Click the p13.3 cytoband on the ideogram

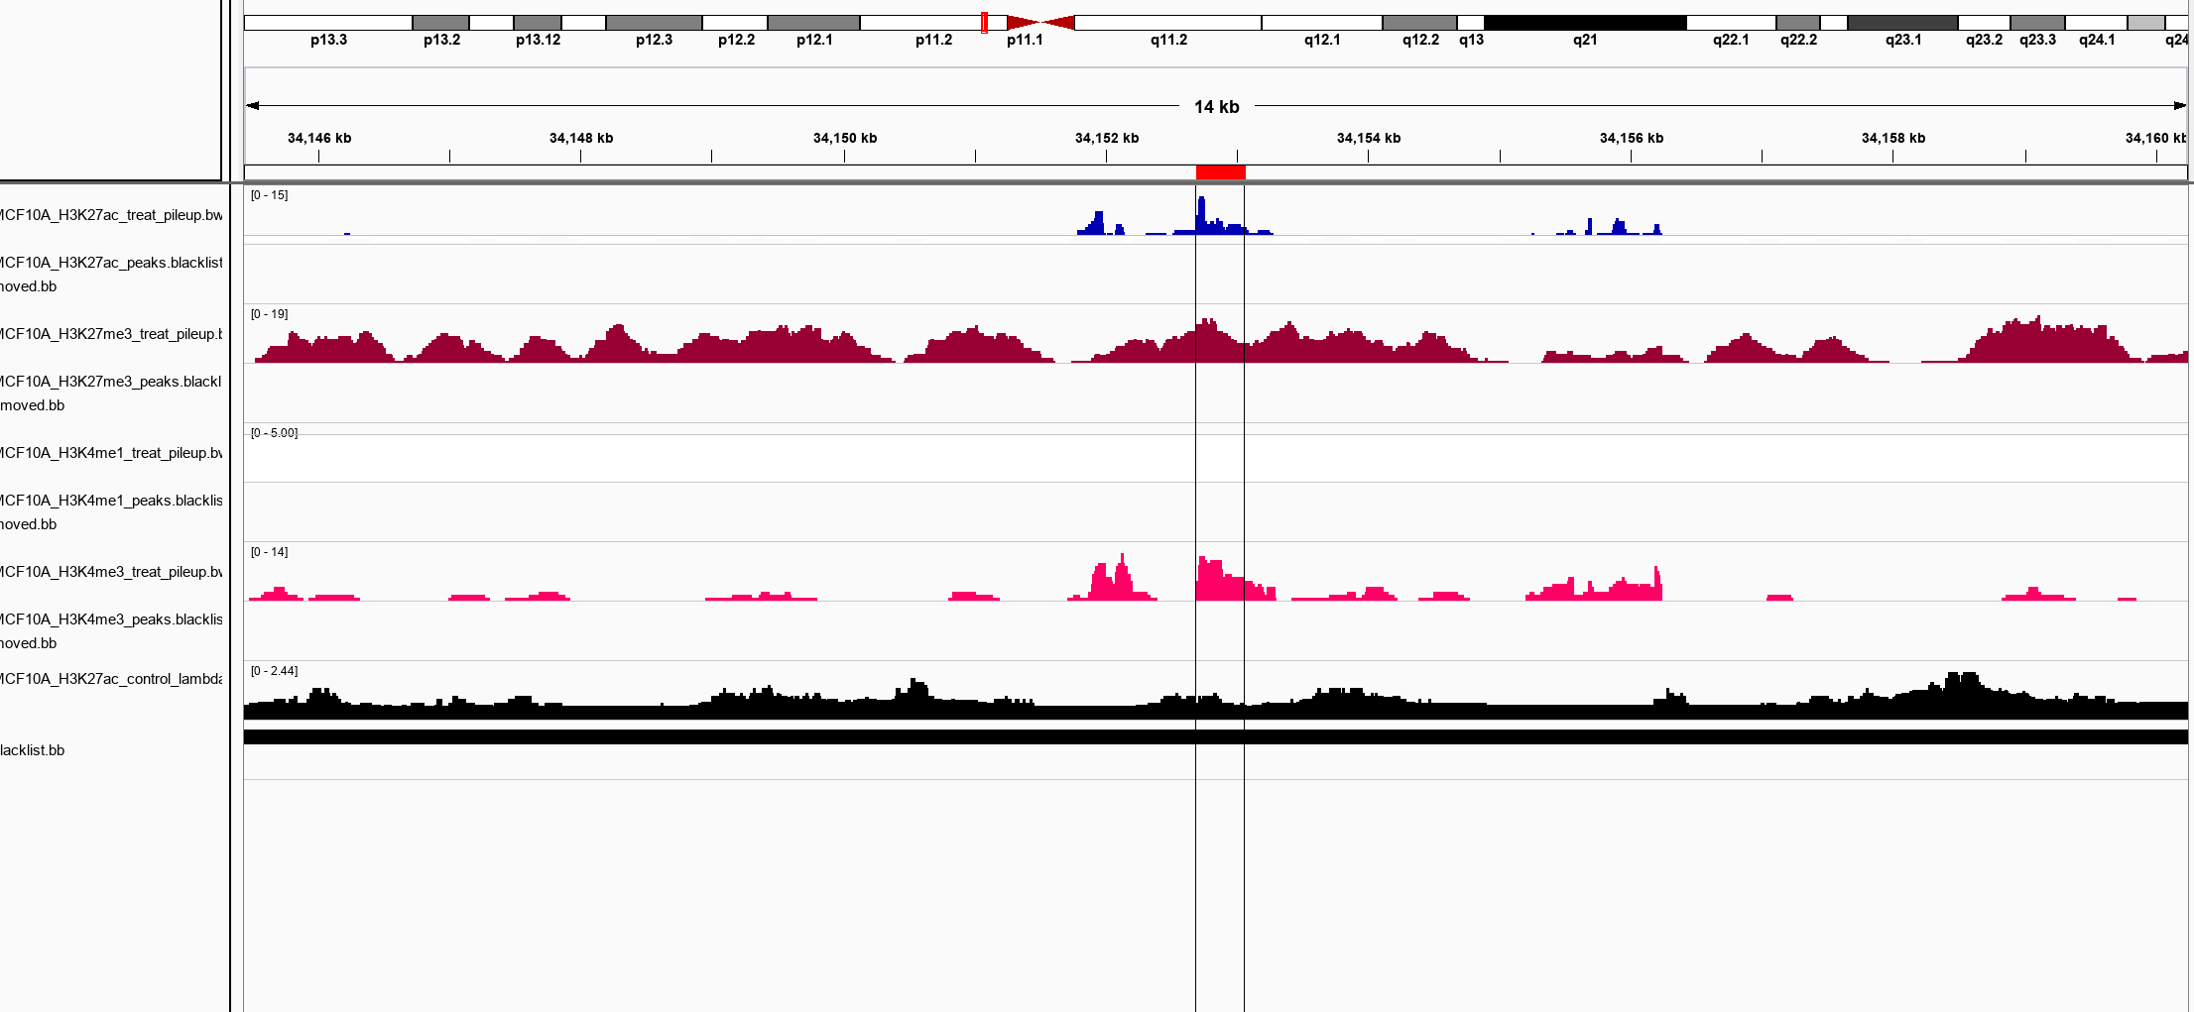327,23
